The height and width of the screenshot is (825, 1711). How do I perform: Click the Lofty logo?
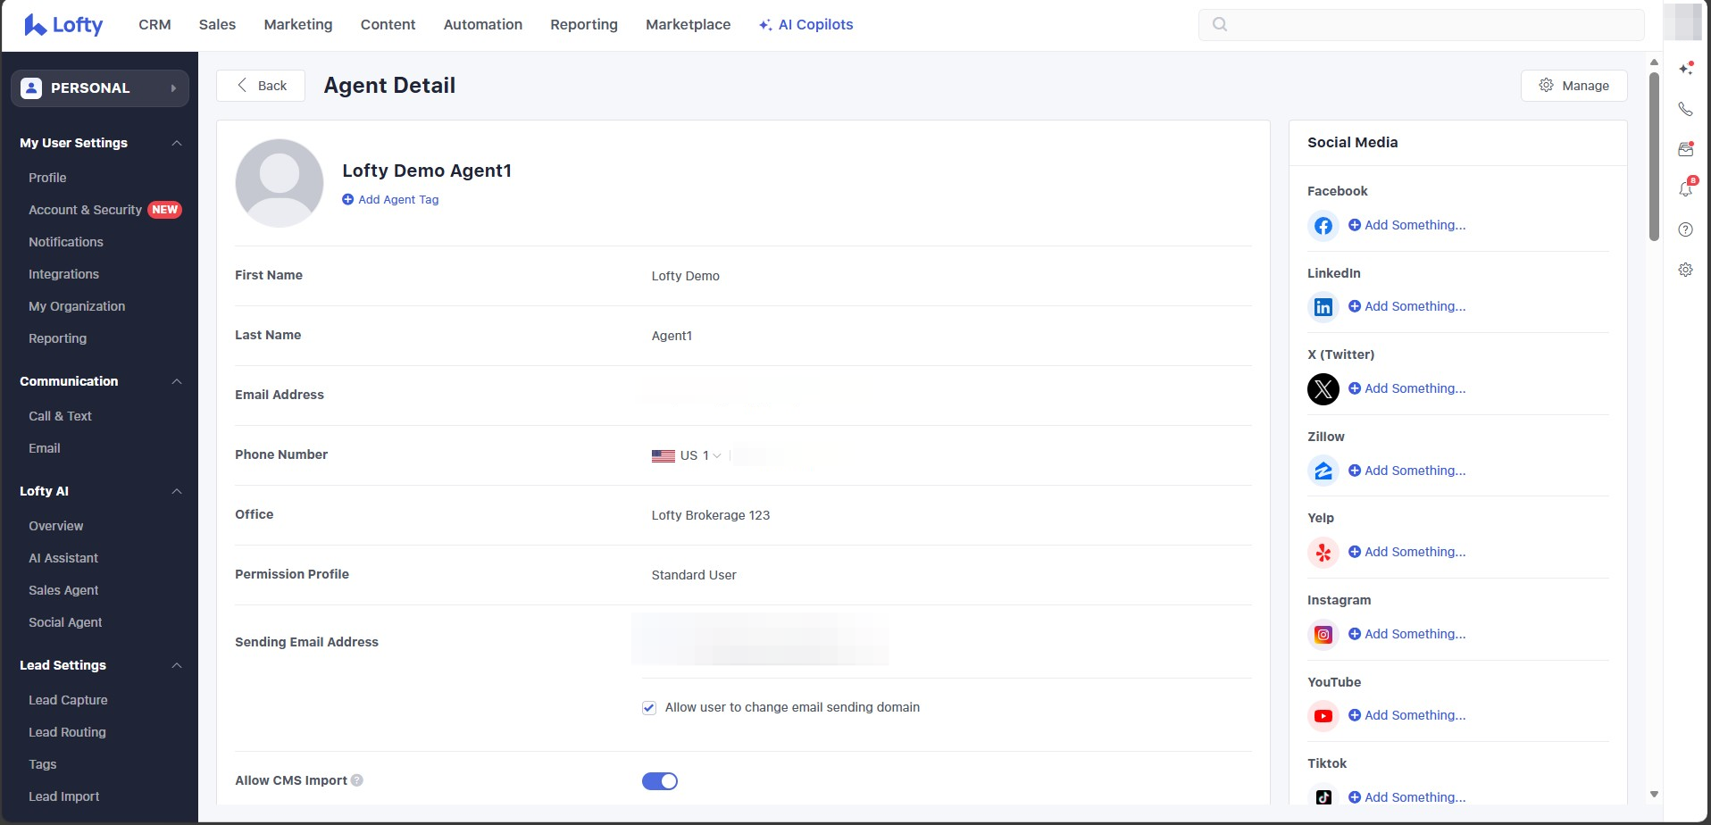pos(63,25)
